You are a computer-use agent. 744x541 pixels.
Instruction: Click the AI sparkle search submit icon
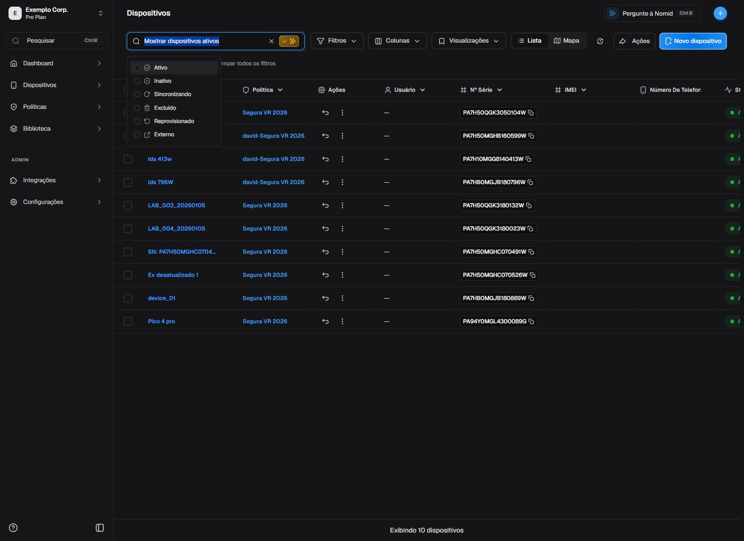pos(289,41)
